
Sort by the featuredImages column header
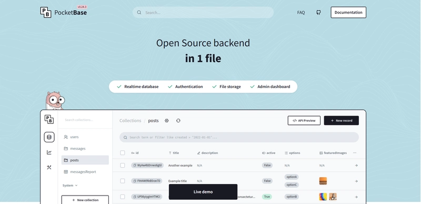click(333, 153)
